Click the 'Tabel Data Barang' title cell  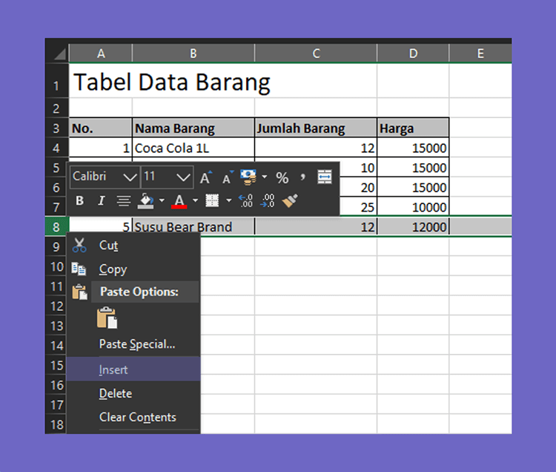click(x=101, y=81)
